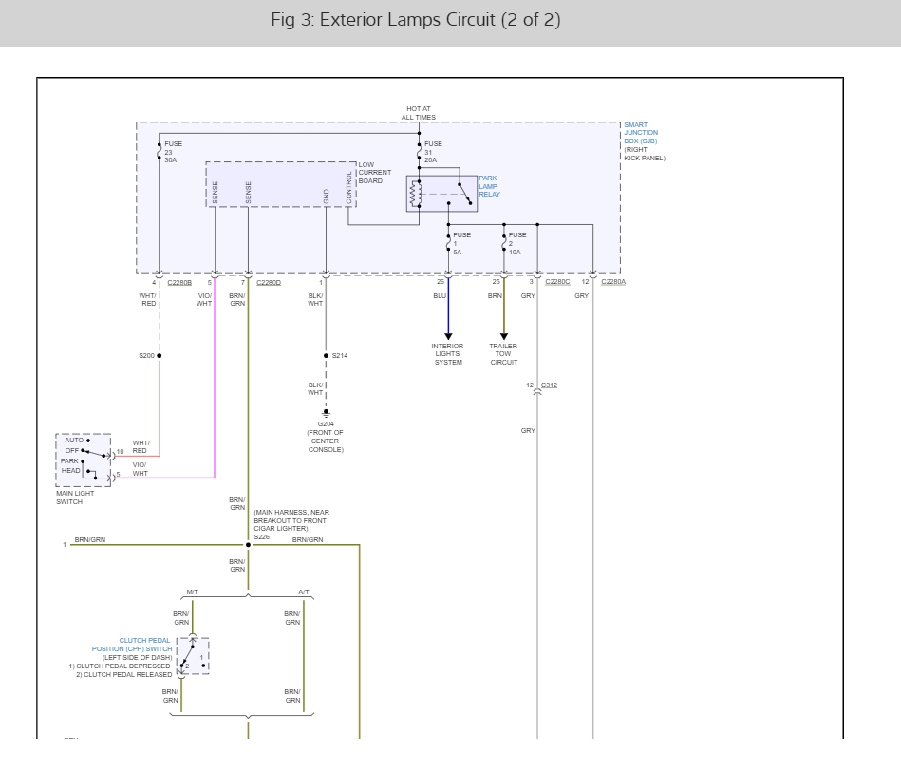Click the S226 splice dot
The height and width of the screenshot is (769, 901).
[249, 545]
